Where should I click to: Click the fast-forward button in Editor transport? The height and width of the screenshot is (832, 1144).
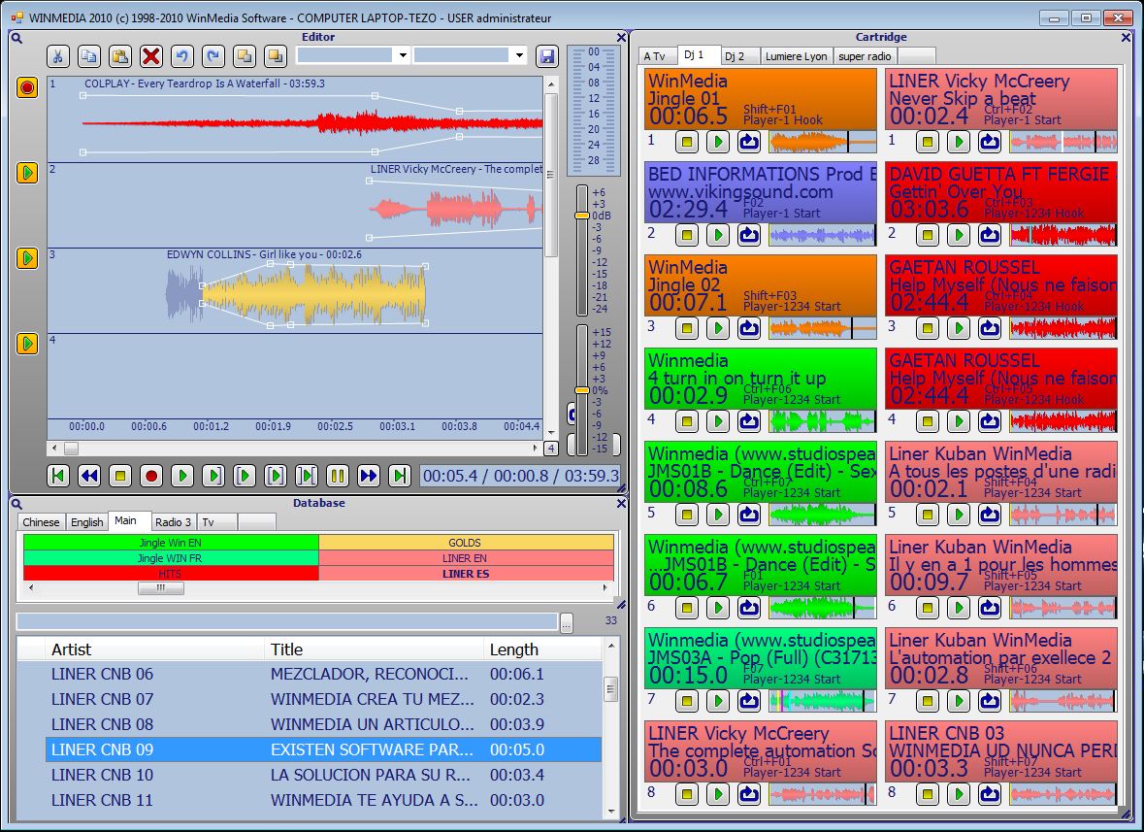368,476
